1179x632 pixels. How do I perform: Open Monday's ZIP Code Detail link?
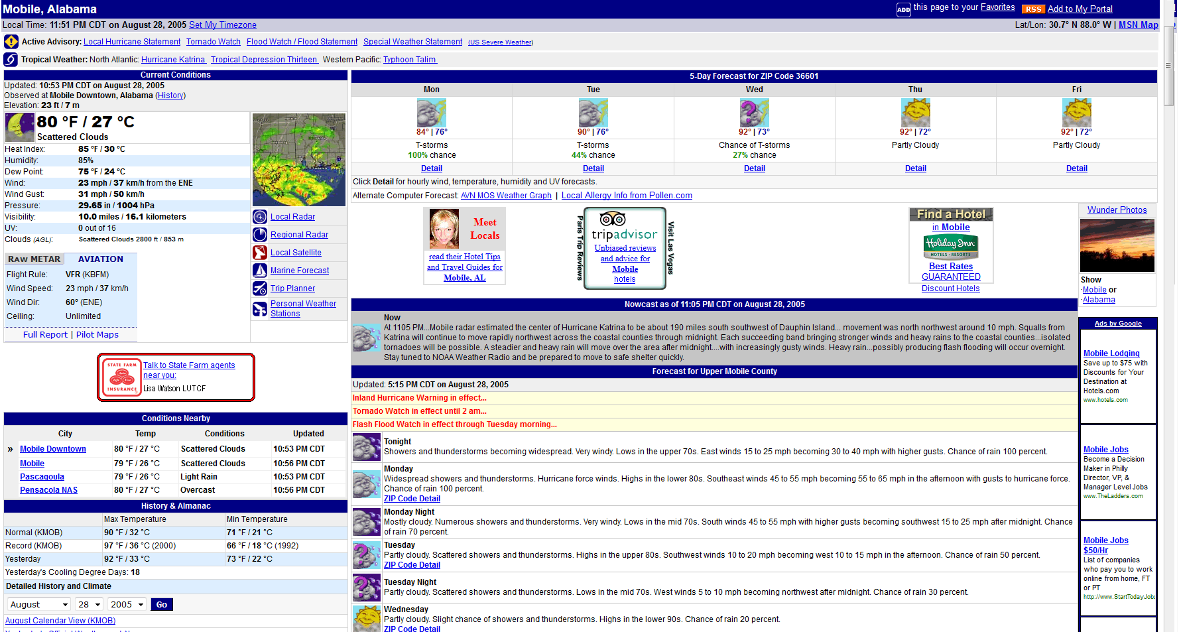(412, 499)
